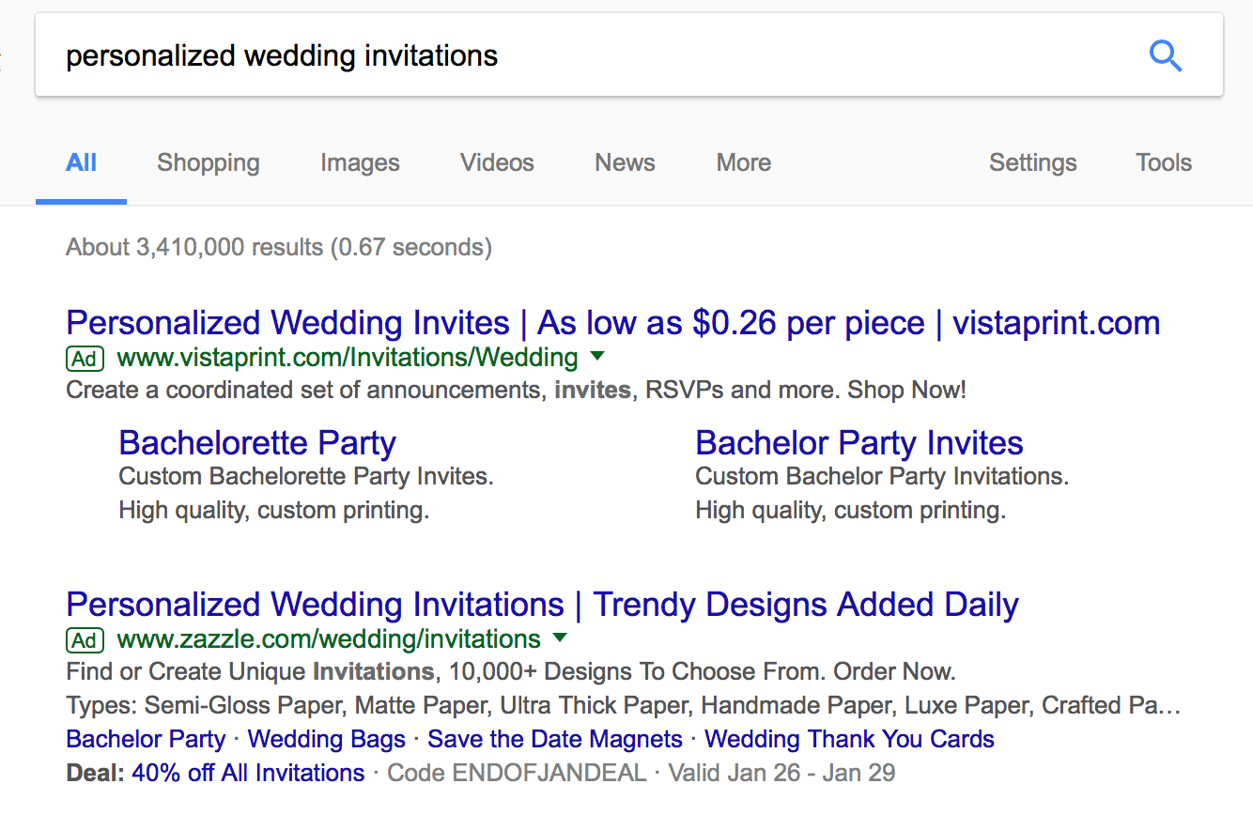Image resolution: width=1253 pixels, height=830 pixels.
Task: Switch to the Shopping tab
Action: [x=209, y=162]
